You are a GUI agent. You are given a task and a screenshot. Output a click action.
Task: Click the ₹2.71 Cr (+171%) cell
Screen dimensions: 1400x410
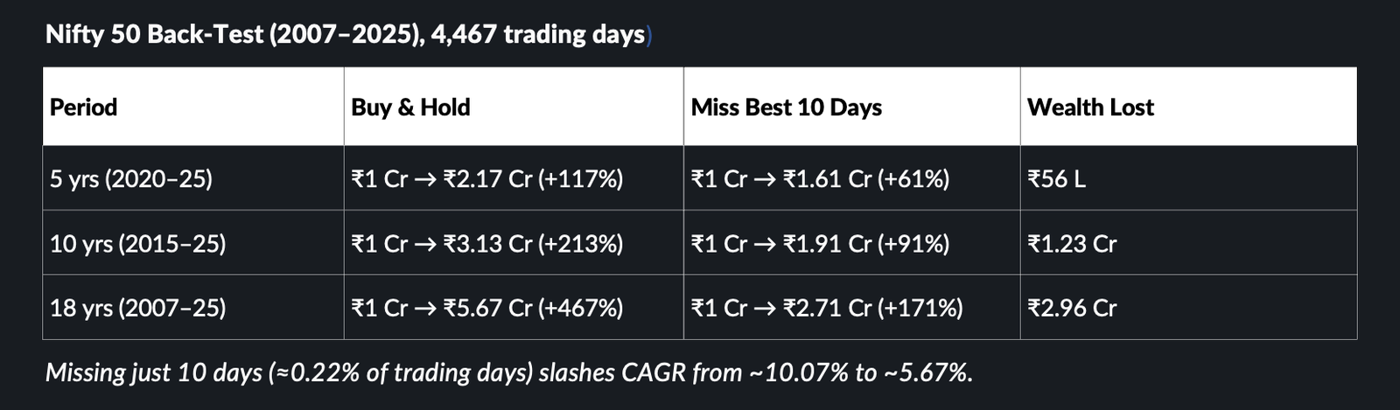click(827, 309)
